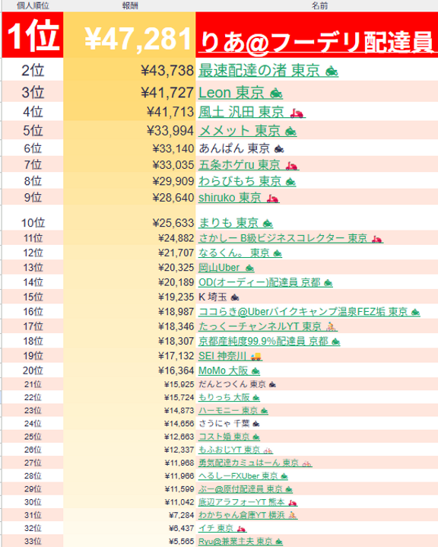Viewport: 438px width, 547px height.
Task: Select the さうにゃ 千葉 cell
Action: point(316,424)
